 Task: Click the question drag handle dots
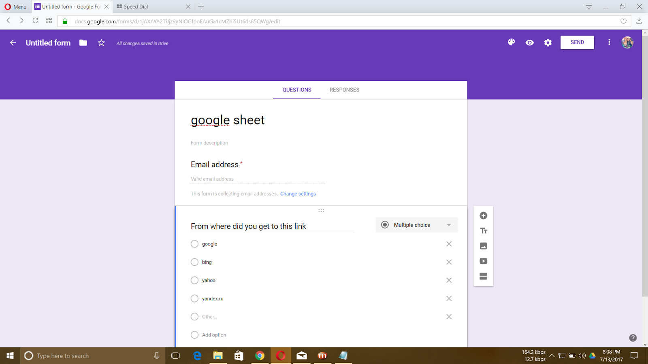pos(321,210)
